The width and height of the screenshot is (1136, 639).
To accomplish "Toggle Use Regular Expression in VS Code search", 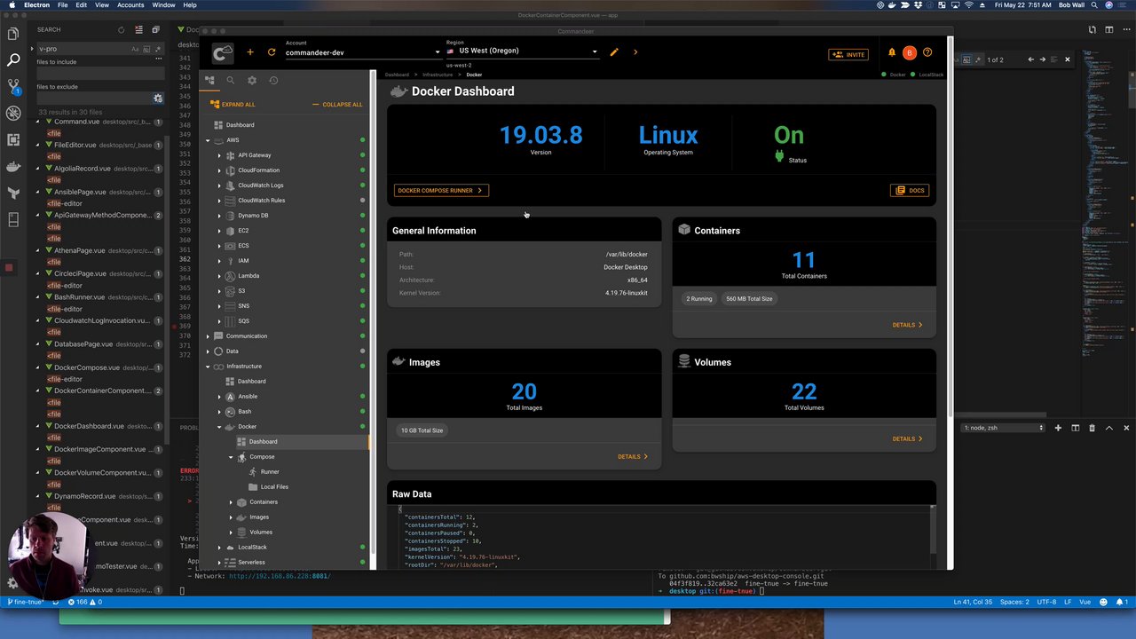I will (158, 49).
